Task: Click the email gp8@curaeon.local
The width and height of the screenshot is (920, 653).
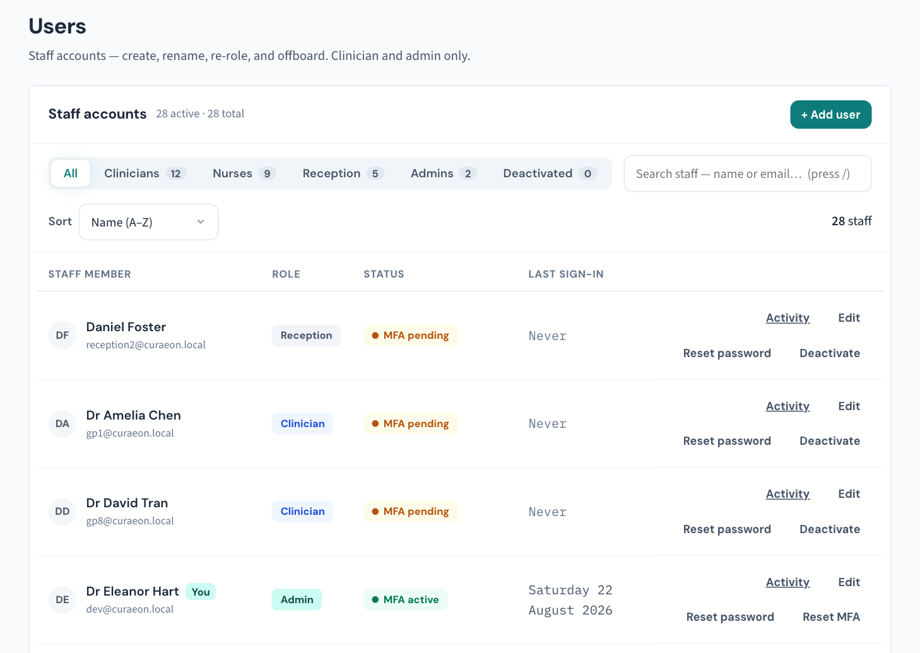Action: (x=130, y=521)
